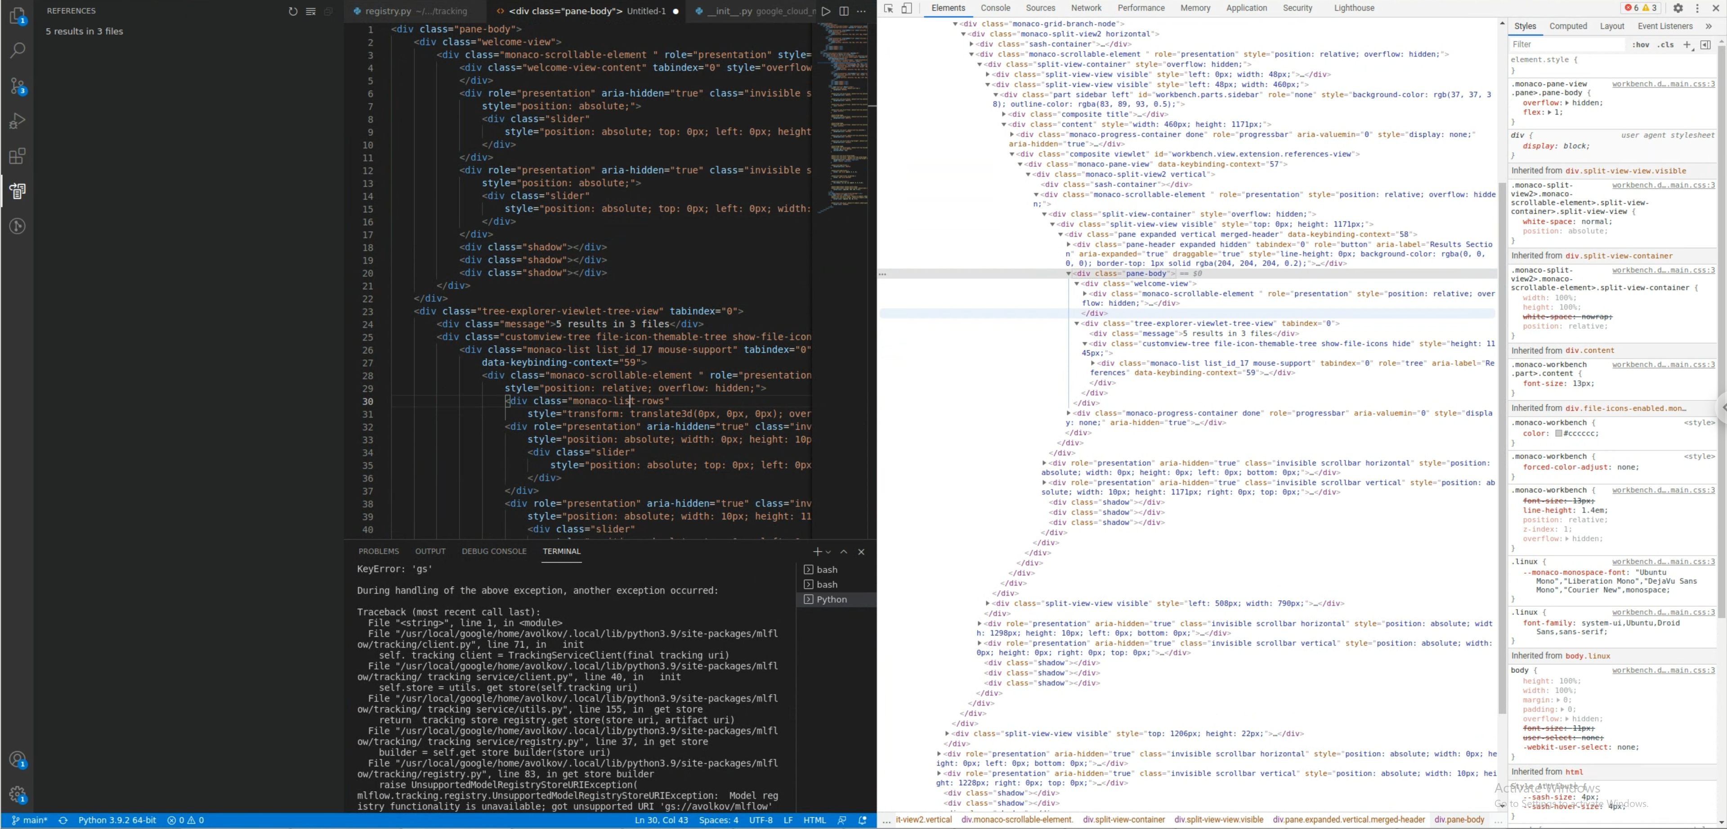Collapse the selected pane-body div node
Viewport: 1727px width, 829px height.
click(1069, 273)
